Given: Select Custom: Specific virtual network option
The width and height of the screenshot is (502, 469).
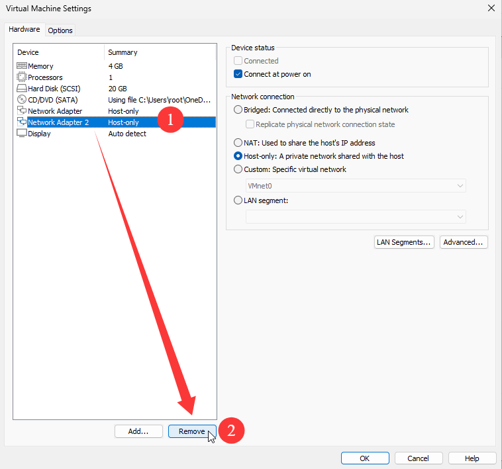Looking at the screenshot, I should [x=238, y=169].
